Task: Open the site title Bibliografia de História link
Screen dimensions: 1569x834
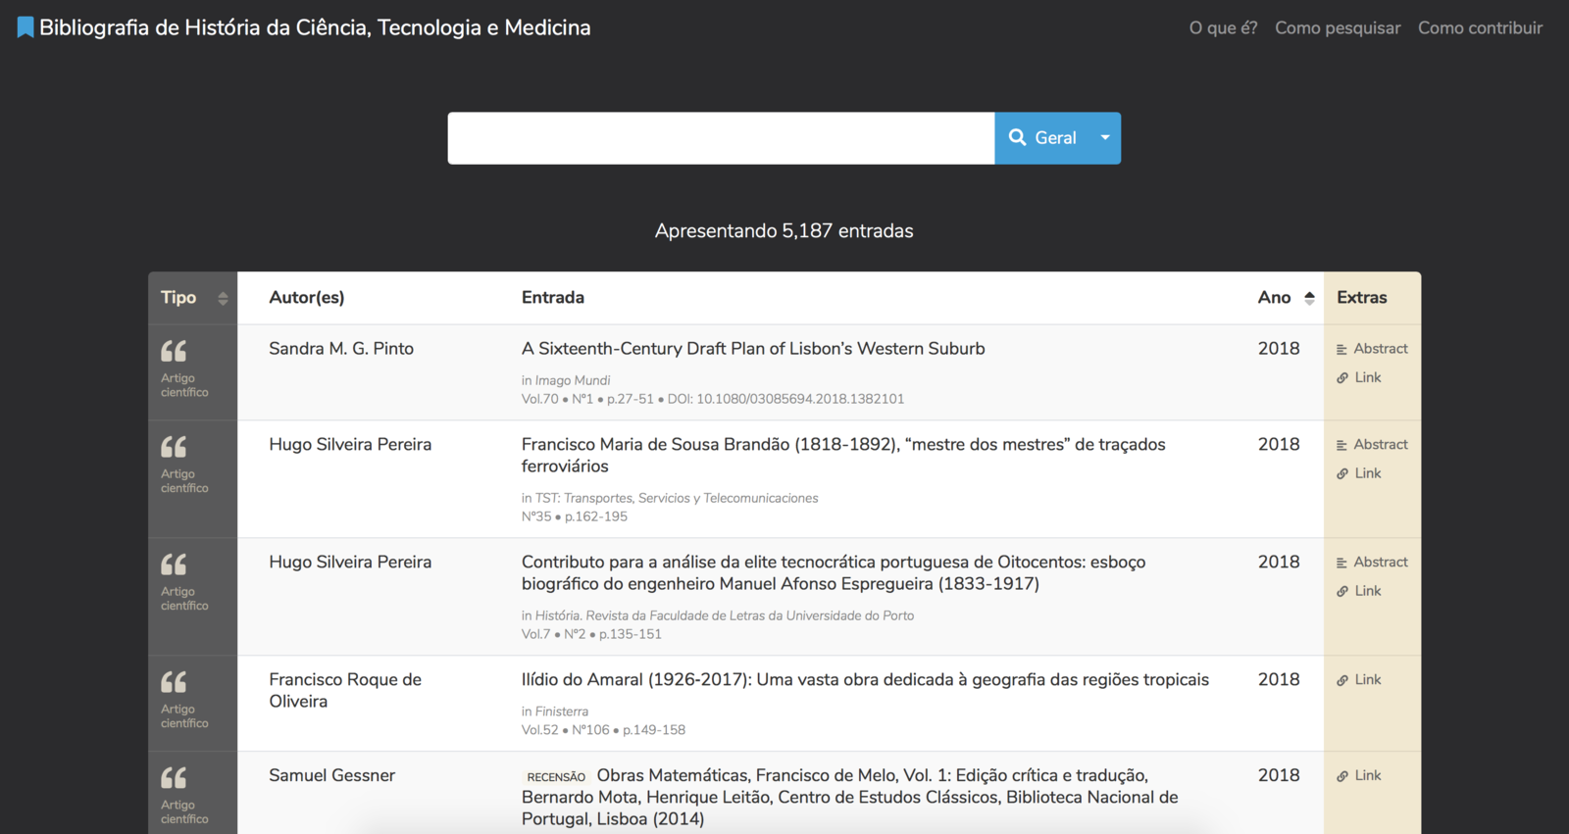Action: [x=315, y=27]
